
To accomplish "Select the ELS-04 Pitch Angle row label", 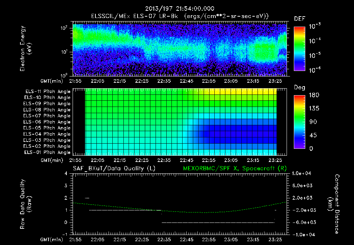I will 47,134.
